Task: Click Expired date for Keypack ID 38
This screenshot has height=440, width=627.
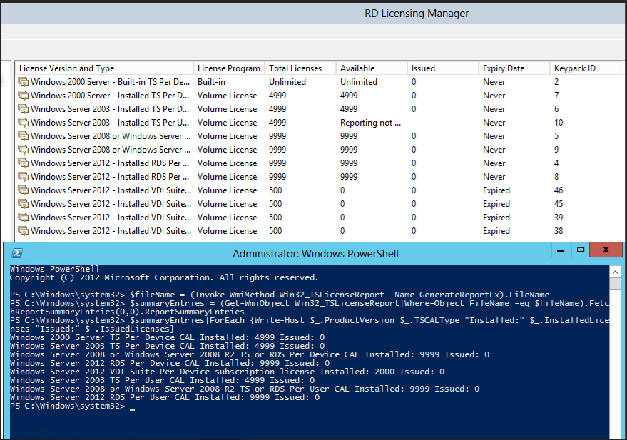Action: pos(496,231)
